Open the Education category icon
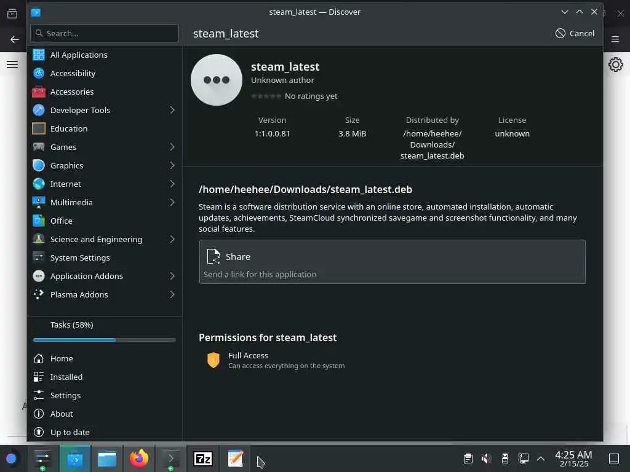Image resolution: width=630 pixels, height=472 pixels. click(x=39, y=128)
